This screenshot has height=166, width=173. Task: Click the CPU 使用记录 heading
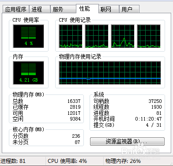pyautogui.click(x=75, y=20)
